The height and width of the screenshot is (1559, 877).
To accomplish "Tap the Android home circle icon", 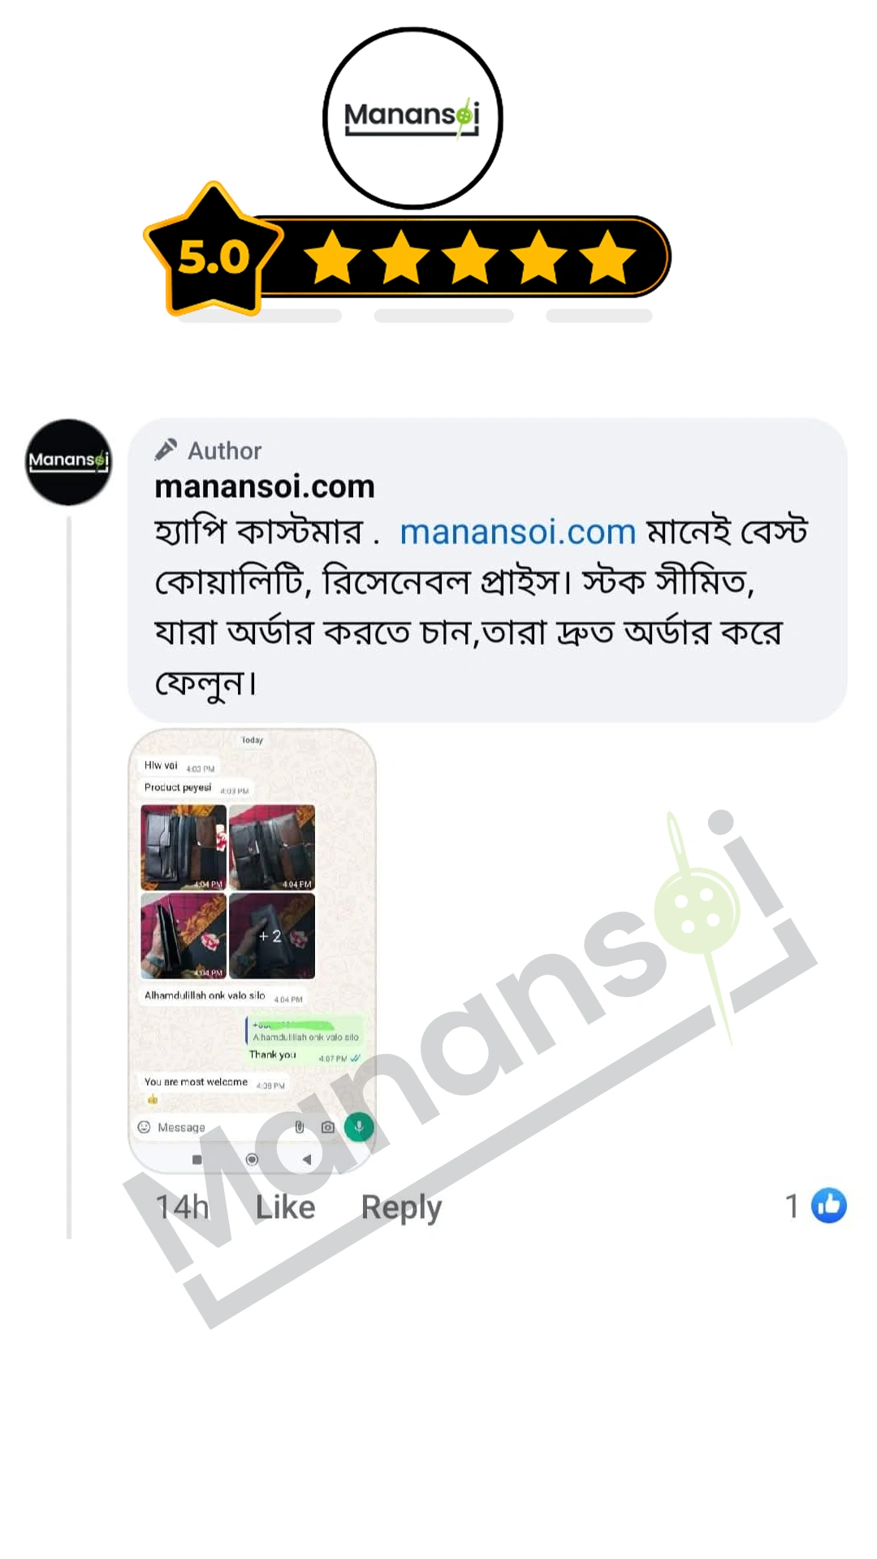I will tap(252, 1160).
